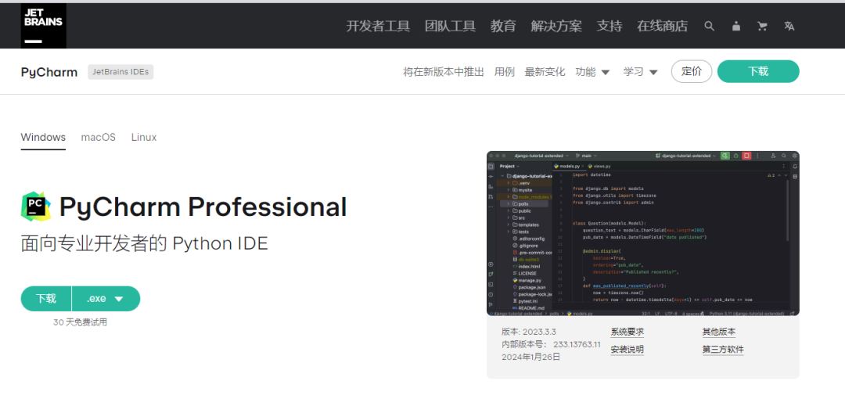Open the 第三方软件 link
The width and height of the screenshot is (845, 406).
point(723,350)
